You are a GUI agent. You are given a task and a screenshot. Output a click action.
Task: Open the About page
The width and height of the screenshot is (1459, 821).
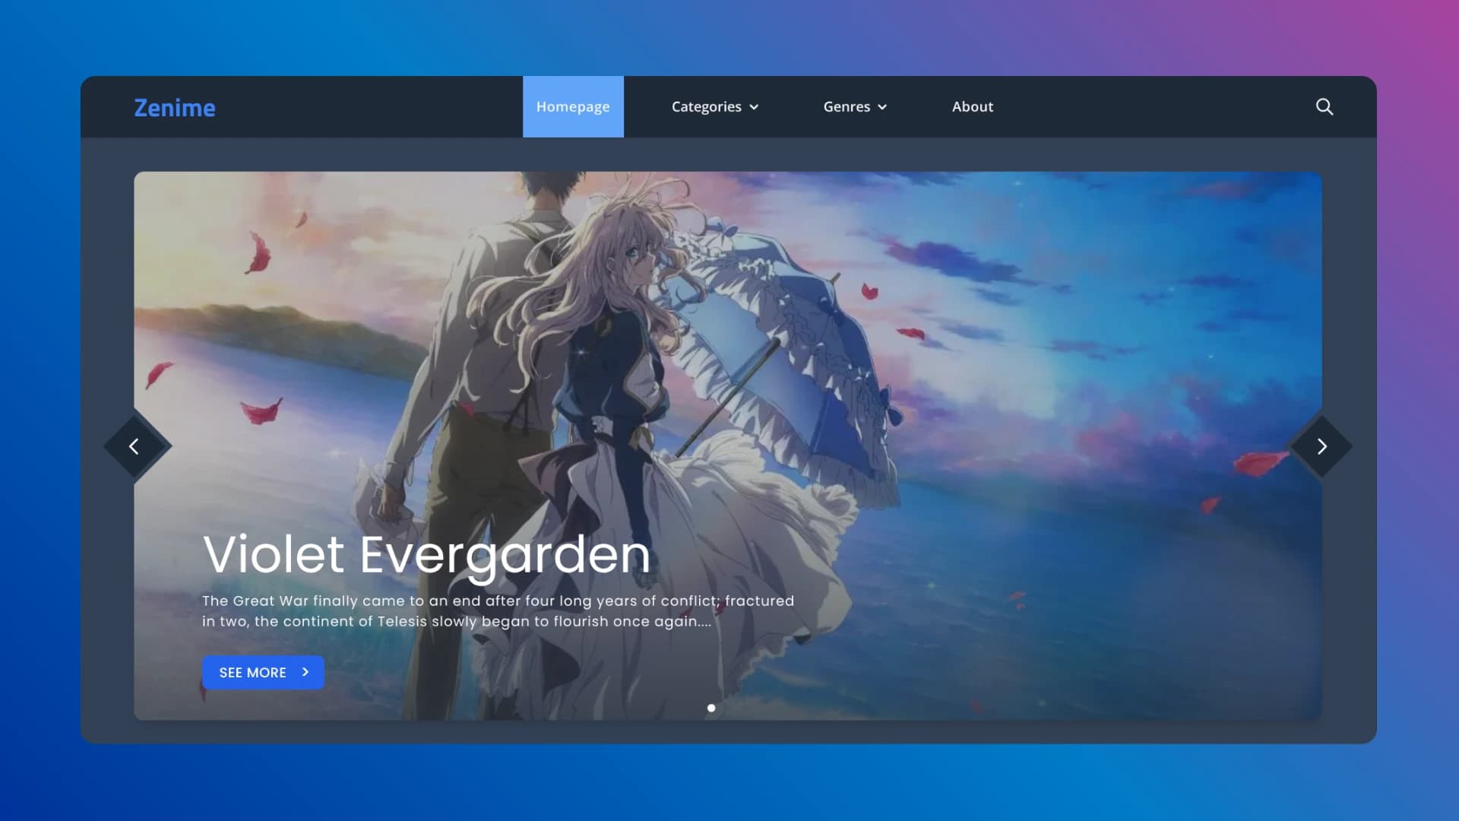click(x=973, y=107)
